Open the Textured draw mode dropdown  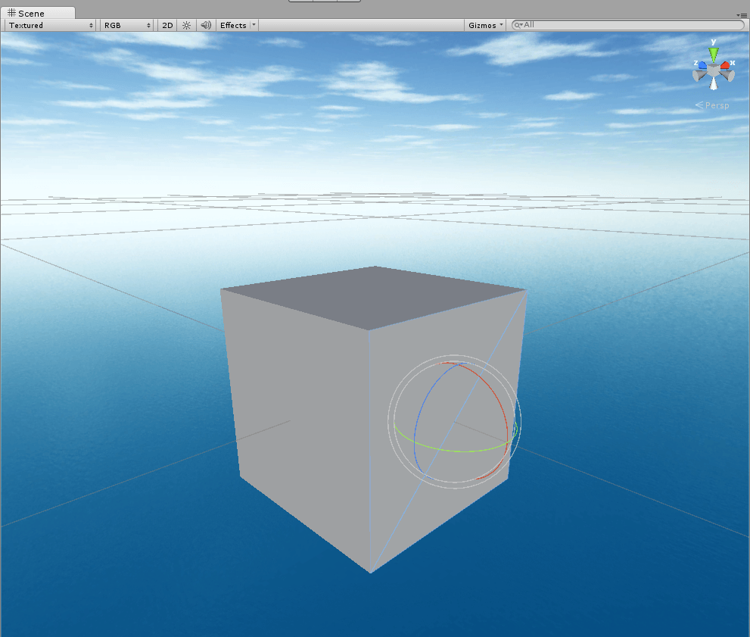click(x=51, y=25)
